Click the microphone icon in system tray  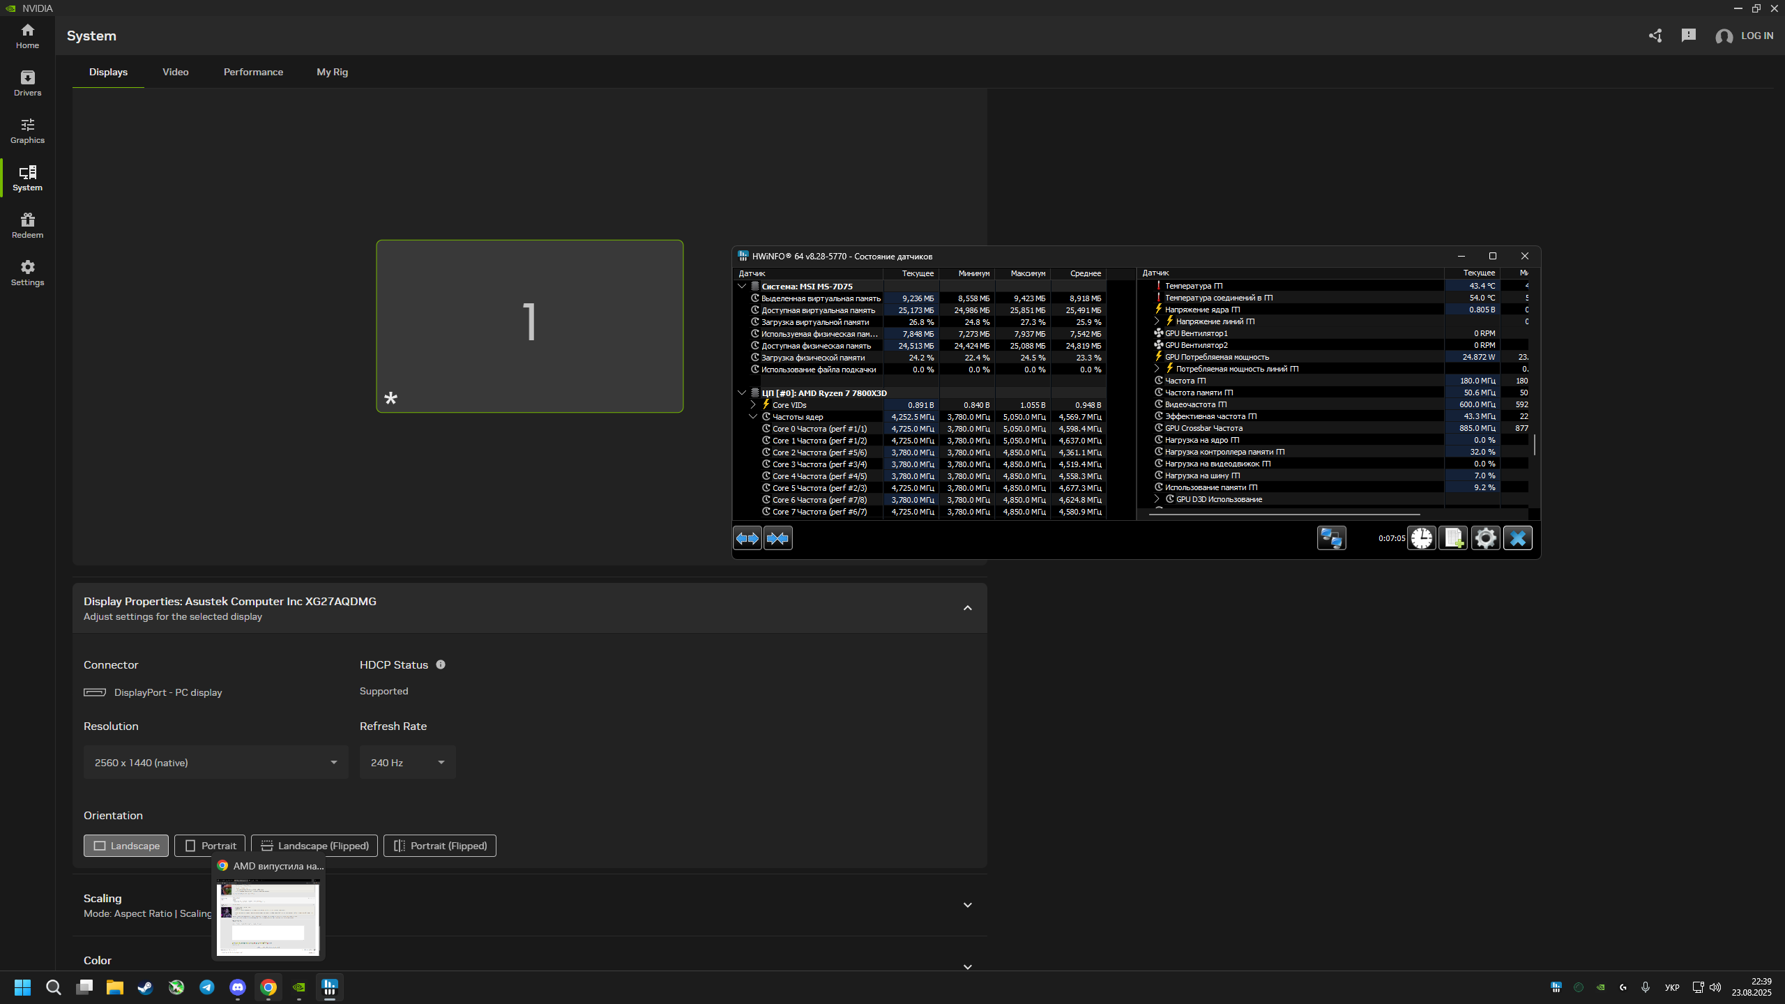[x=1646, y=987]
